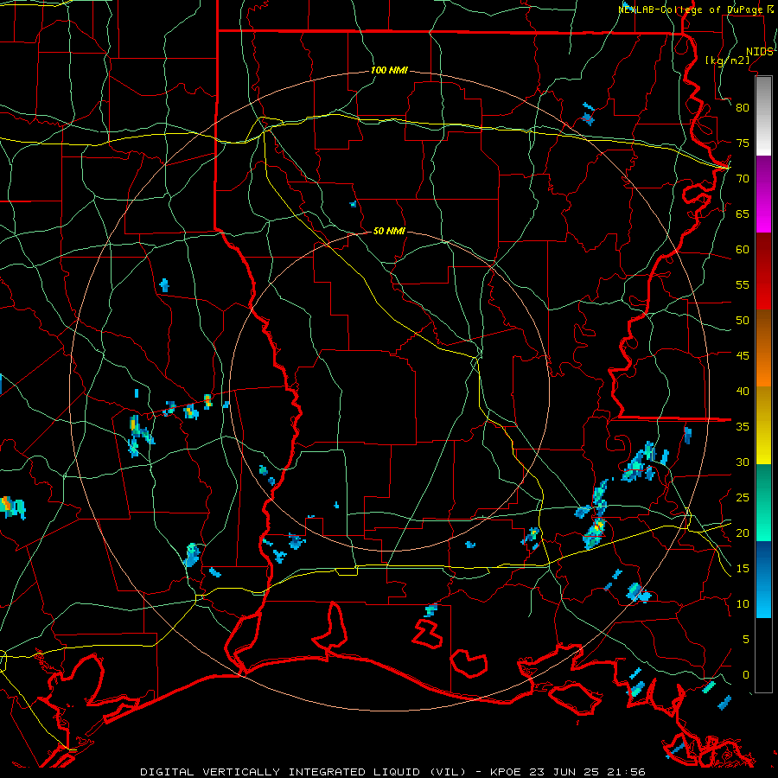Viewport: 778px width, 778px height.
Task: Click the 50 value on the scale
Action: pyautogui.click(x=743, y=321)
